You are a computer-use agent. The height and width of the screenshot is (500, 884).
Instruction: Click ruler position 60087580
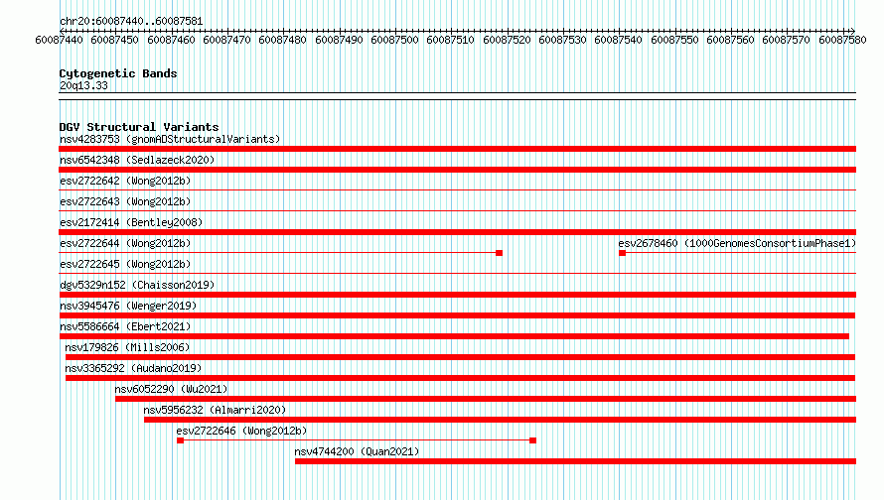coord(843,40)
